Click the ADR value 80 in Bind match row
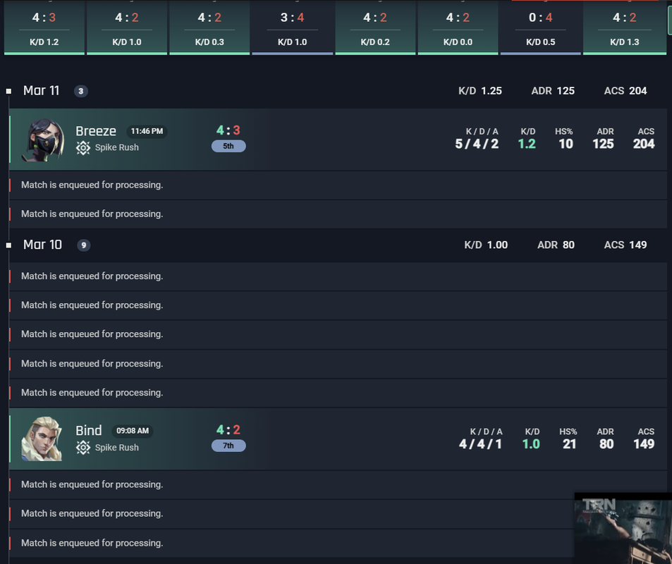This screenshot has width=672, height=564. pyautogui.click(x=606, y=444)
